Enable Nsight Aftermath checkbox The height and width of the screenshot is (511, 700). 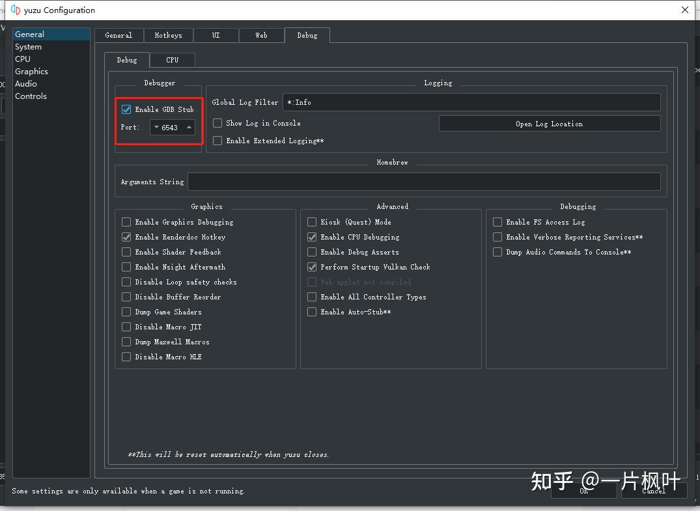point(126,267)
